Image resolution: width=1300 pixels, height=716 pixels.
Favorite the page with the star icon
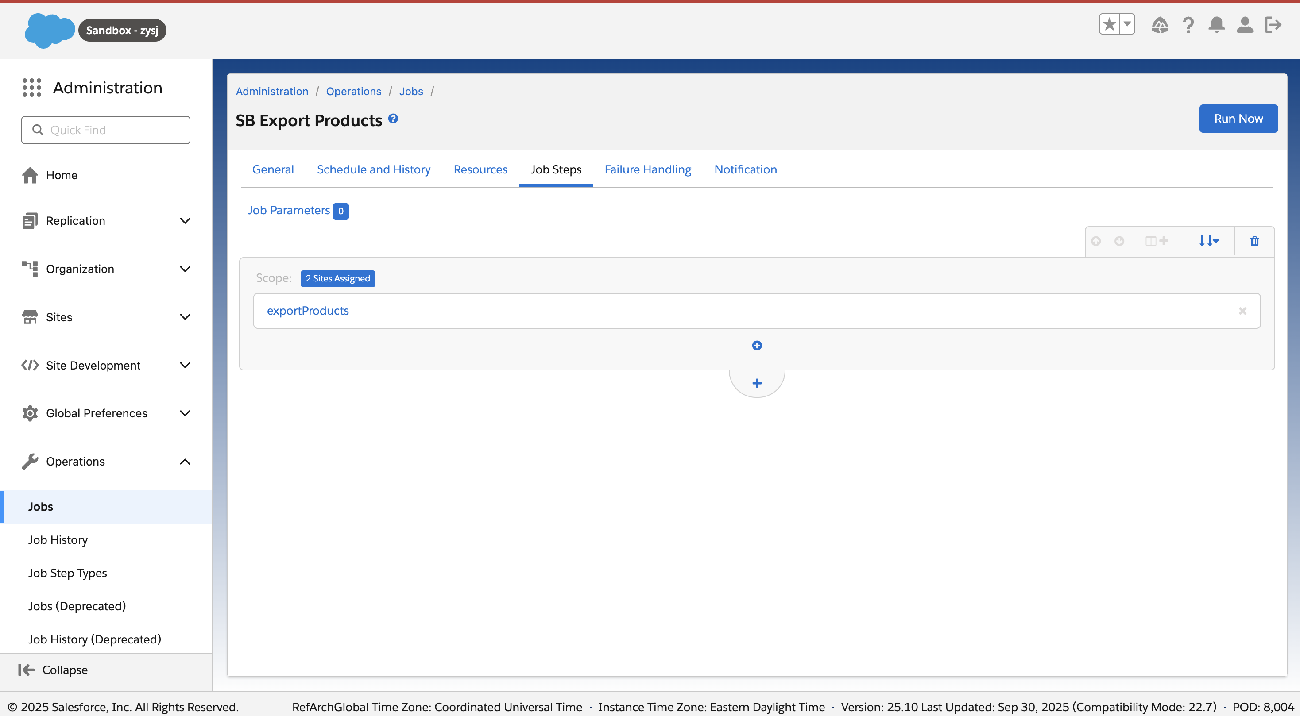click(1110, 24)
